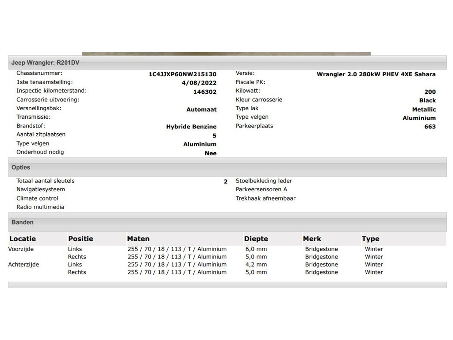Image resolution: width=453 pixels, height=340 pixels.
Task: Click the Aantal zitplaatsen label
Action: coord(41,135)
